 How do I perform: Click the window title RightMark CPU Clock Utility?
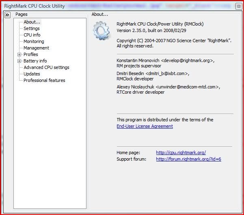35,6
